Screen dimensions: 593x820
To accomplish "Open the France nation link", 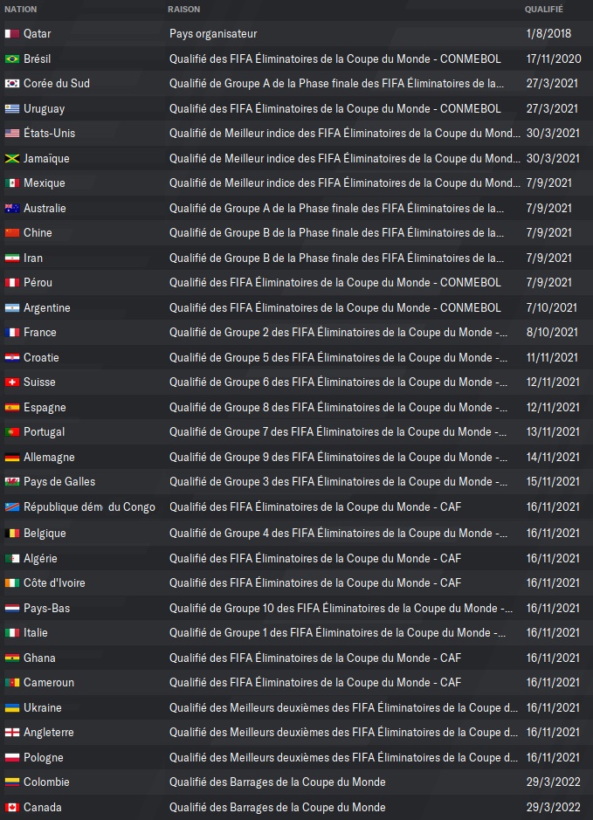I will 40,332.
